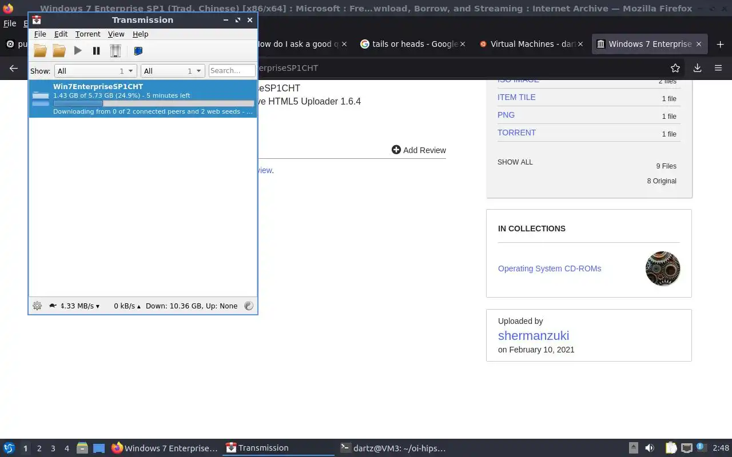Expand the first Show filter dropdown

pos(95,71)
